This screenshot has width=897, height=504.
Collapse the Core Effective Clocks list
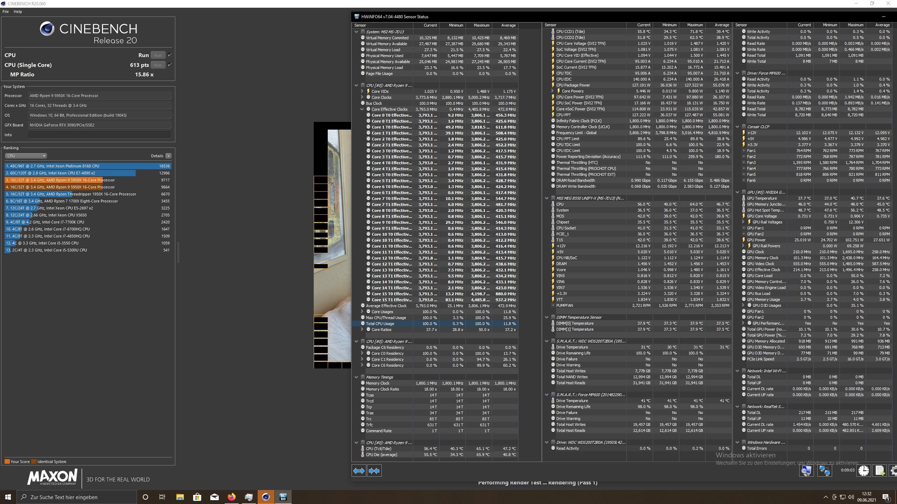point(362,109)
